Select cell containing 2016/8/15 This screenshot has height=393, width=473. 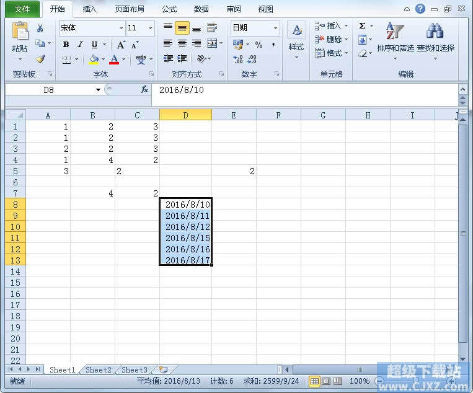pyautogui.click(x=185, y=238)
